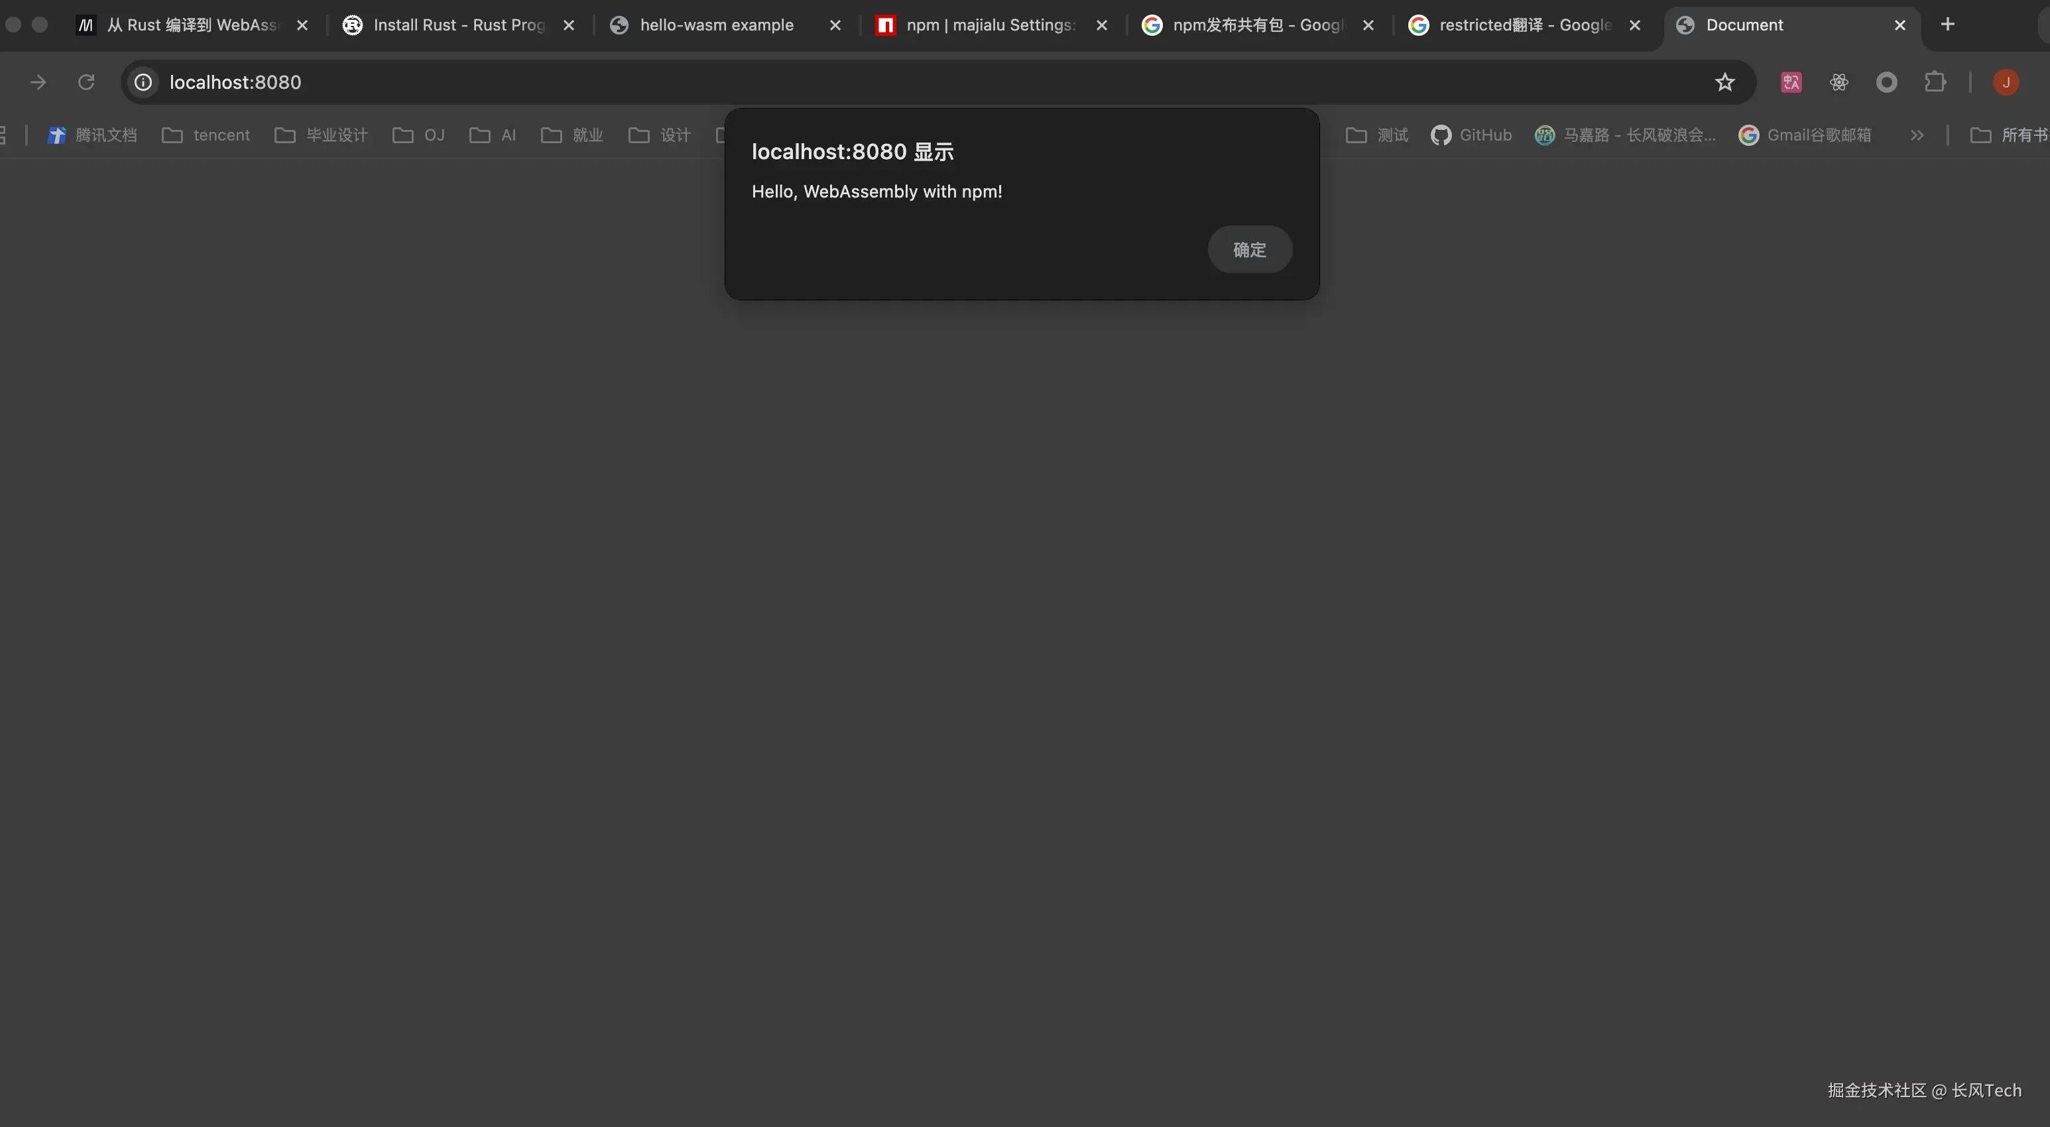Image resolution: width=2050 pixels, height=1127 pixels.
Task: Open the Gmail谷歌邮箱 bookmark
Action: [x=1805, y=135]
